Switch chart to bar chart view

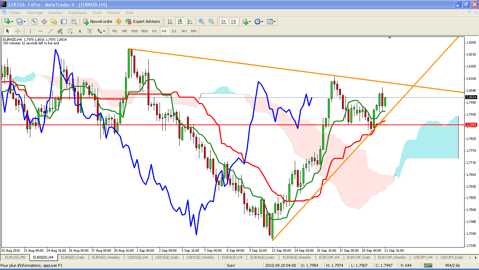(170, 21)
